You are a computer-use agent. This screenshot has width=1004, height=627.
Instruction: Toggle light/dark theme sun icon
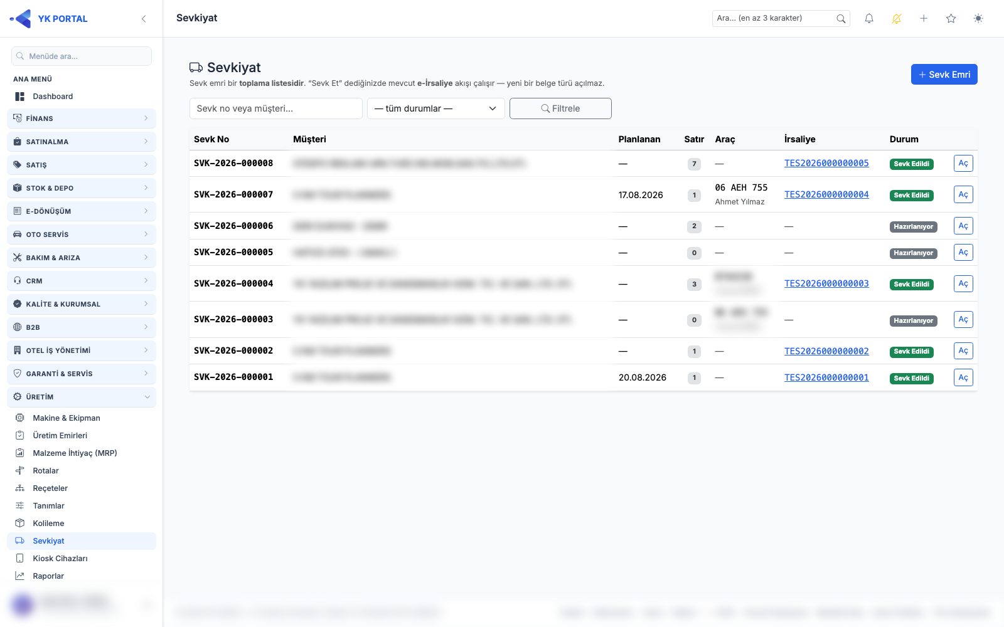[978, 19]
